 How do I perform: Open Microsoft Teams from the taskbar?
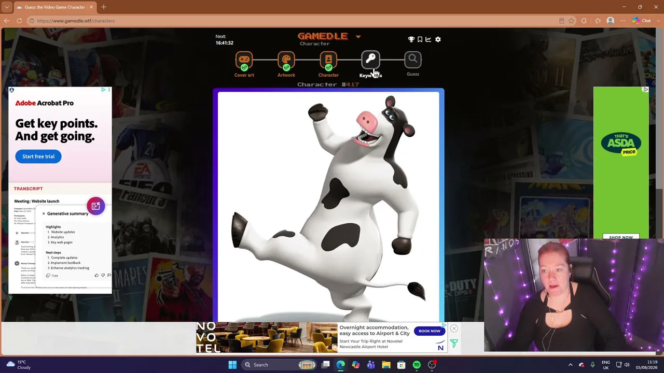[x=371, y=365]
